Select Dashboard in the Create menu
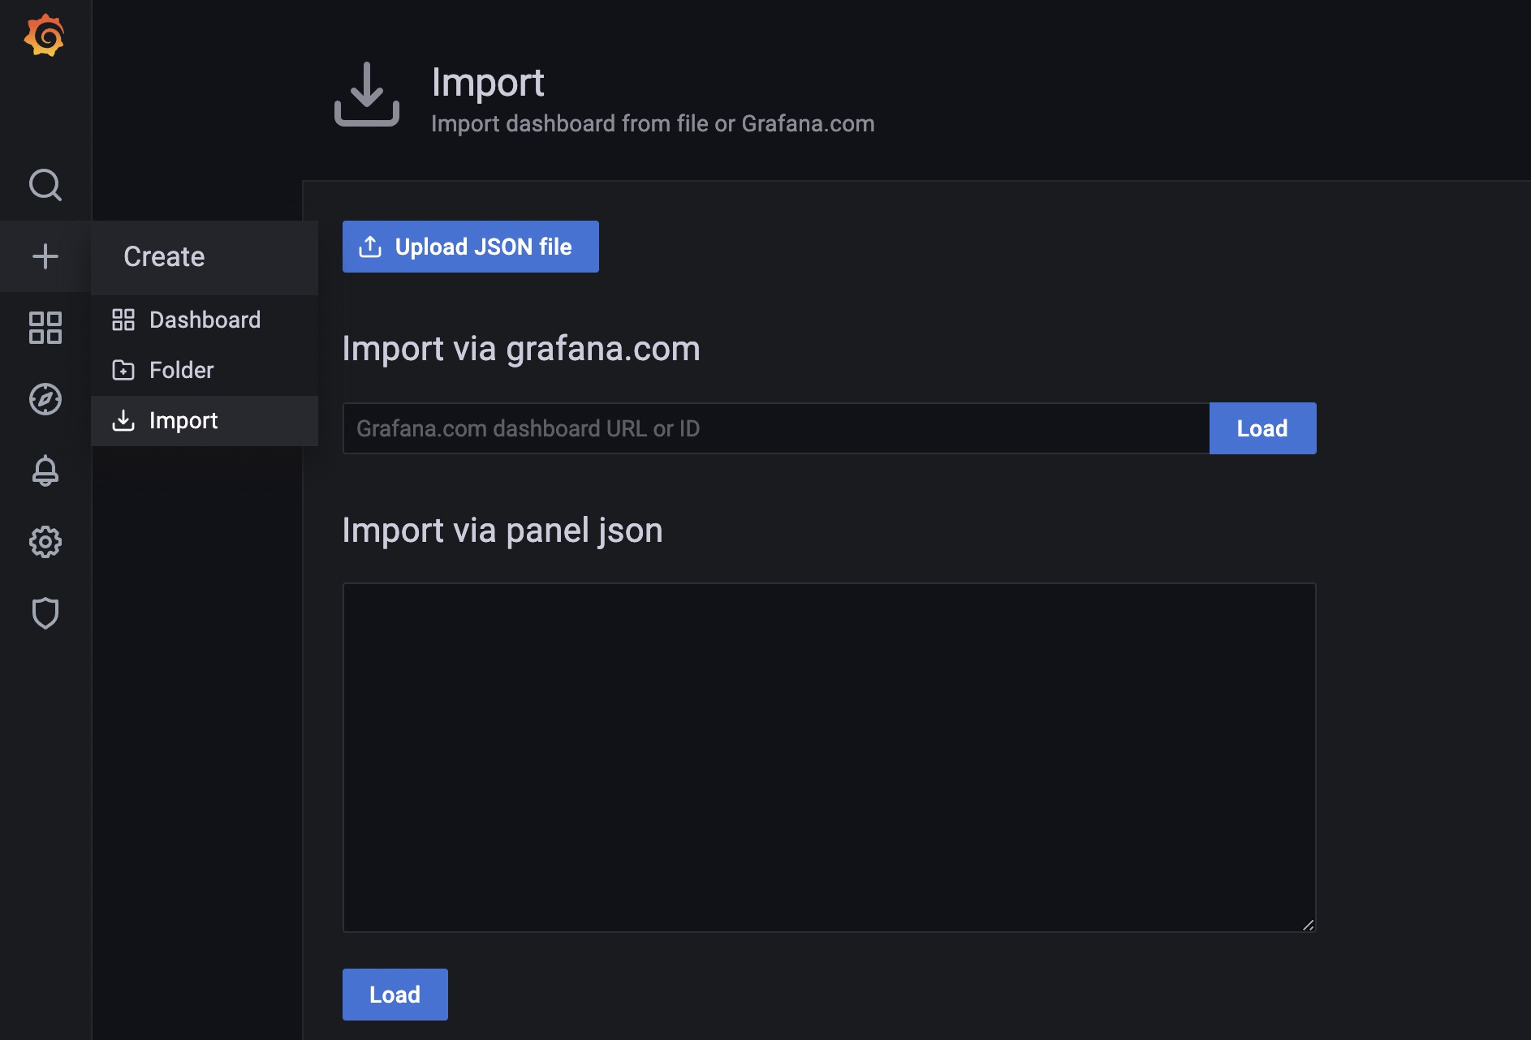Screen dimensions: 1531x1040 (x=205, y=320)
